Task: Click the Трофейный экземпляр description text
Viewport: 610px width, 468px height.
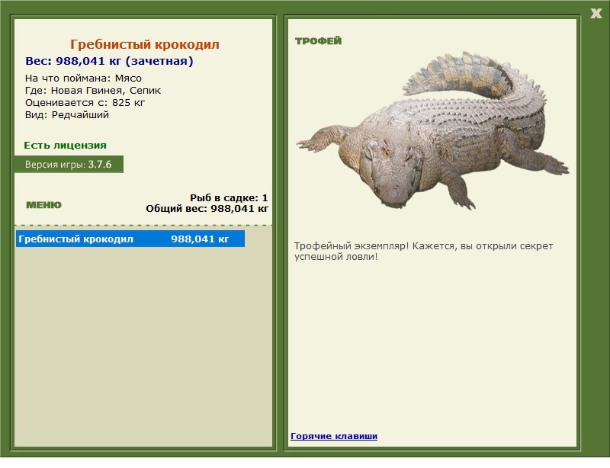Action: coord(423,252)
